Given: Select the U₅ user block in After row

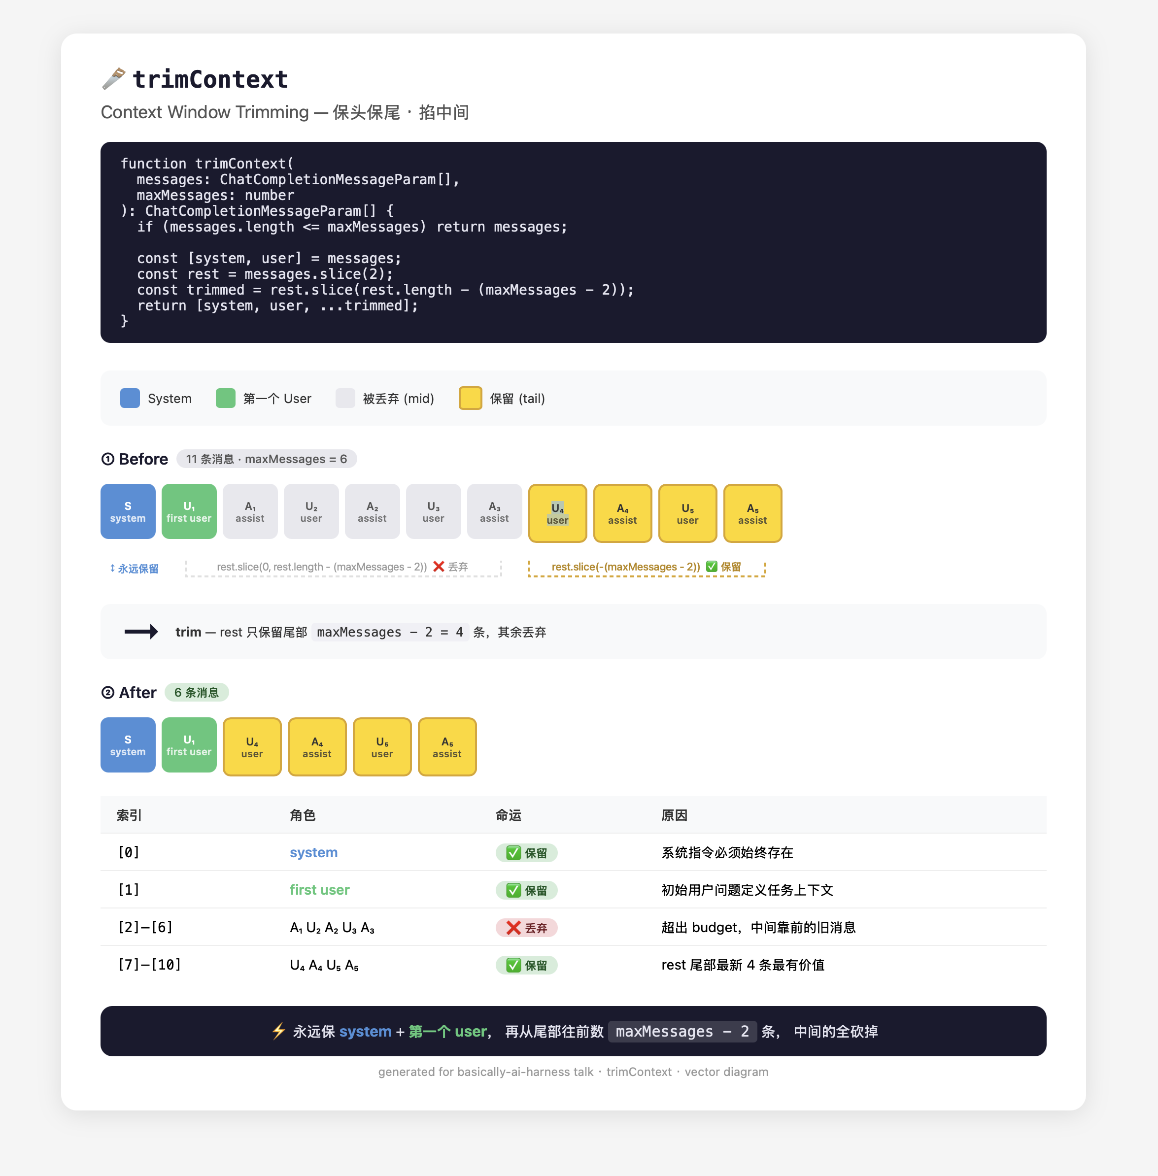Looking at the screenshot, I should tap(382, 747).
